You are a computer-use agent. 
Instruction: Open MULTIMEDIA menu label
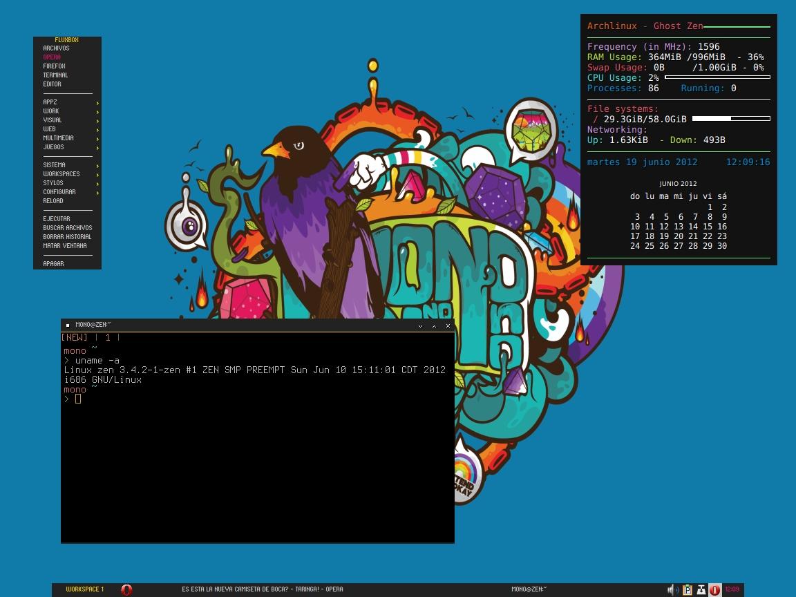point(58,138)
